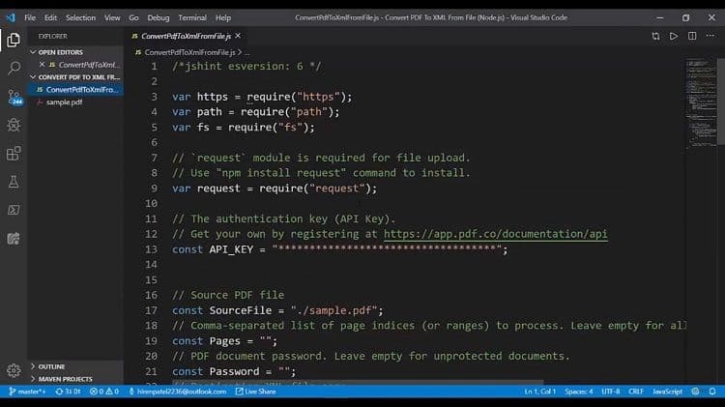Open the Extensions view

pyautogui.click(x=14, y=153)
